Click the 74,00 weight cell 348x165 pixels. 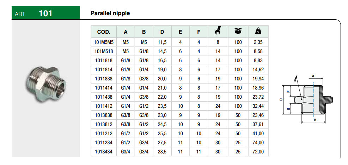point(258,143)
